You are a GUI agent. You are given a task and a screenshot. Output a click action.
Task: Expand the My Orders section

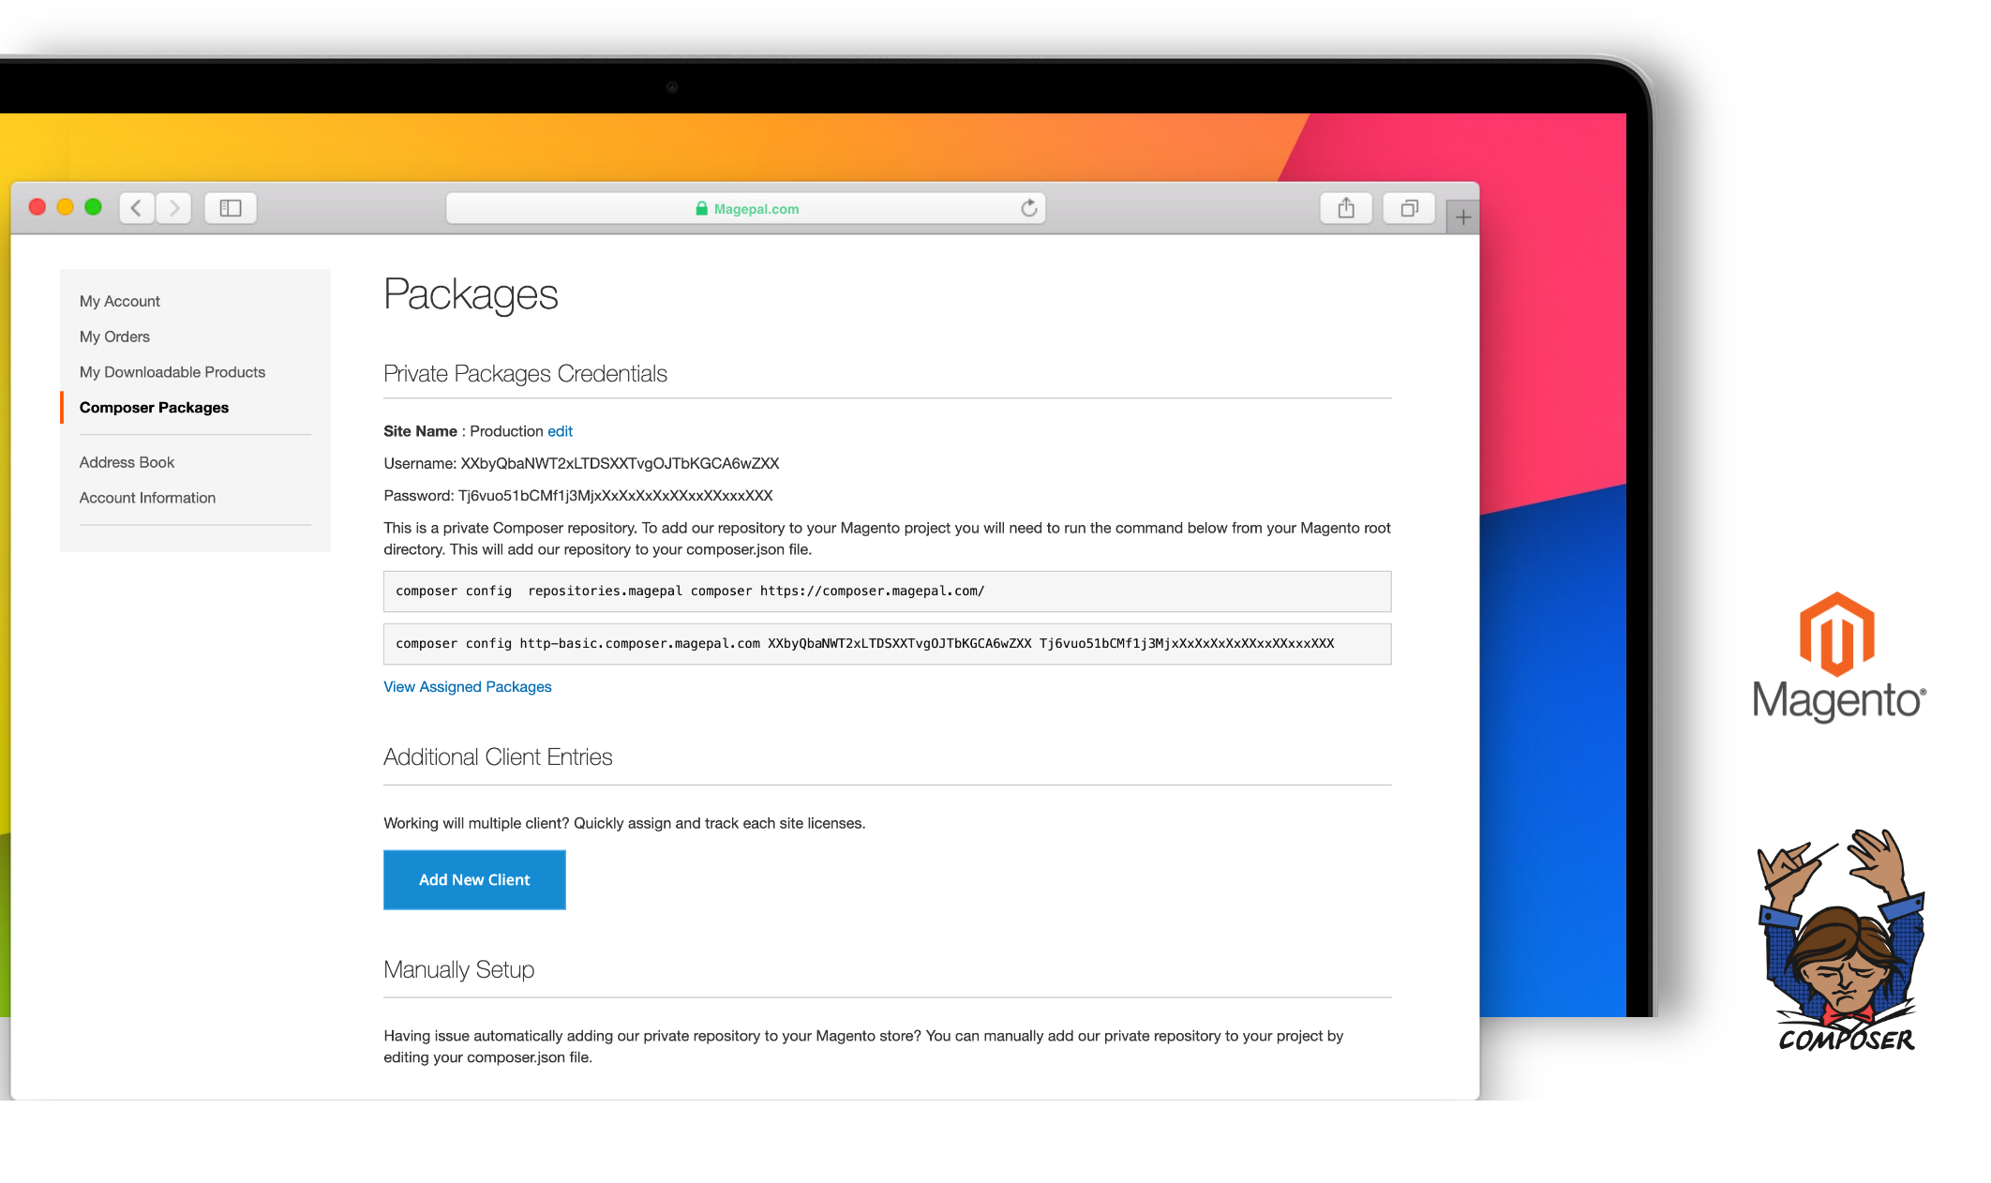[115, 337]
